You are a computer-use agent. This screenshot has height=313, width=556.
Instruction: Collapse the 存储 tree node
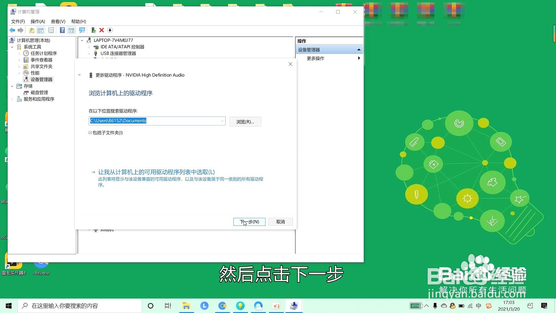(12, 86)
